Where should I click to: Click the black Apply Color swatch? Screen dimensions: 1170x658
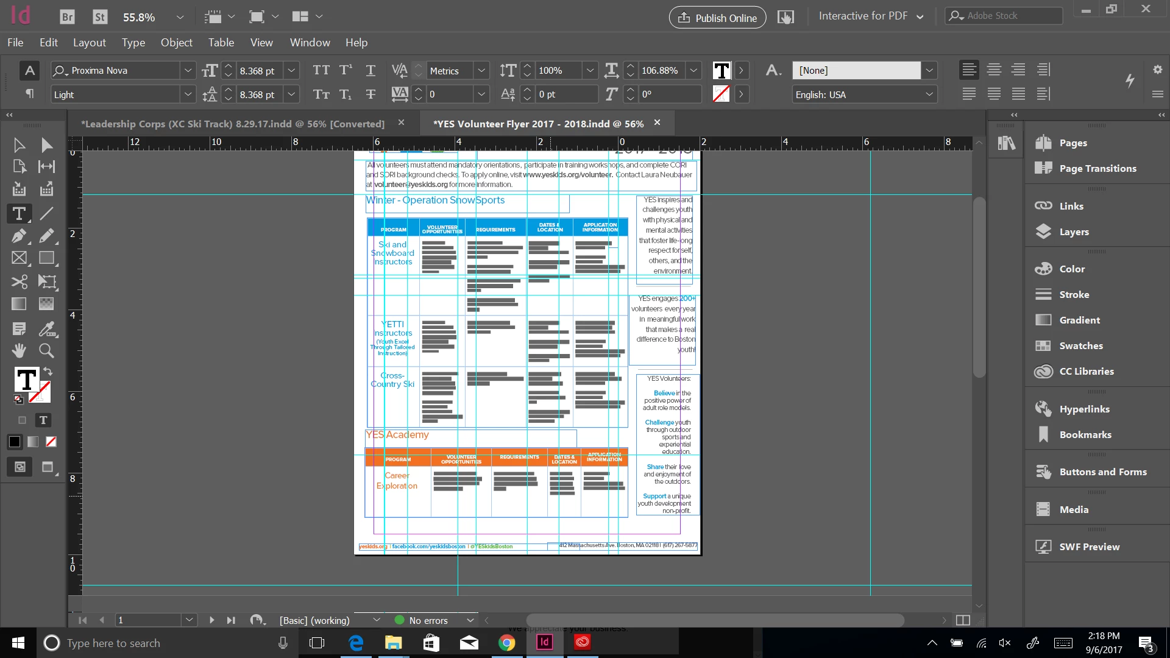tap(15, 442)
